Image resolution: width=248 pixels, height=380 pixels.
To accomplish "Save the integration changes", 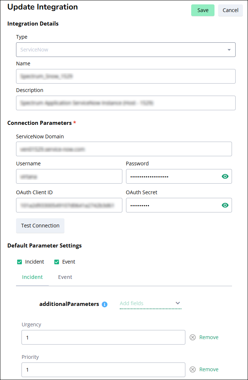I will coord(203,10).
